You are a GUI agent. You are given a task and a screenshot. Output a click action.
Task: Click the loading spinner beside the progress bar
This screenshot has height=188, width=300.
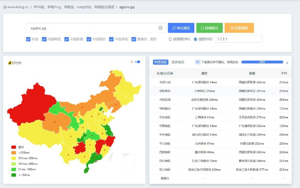point(287,62)
